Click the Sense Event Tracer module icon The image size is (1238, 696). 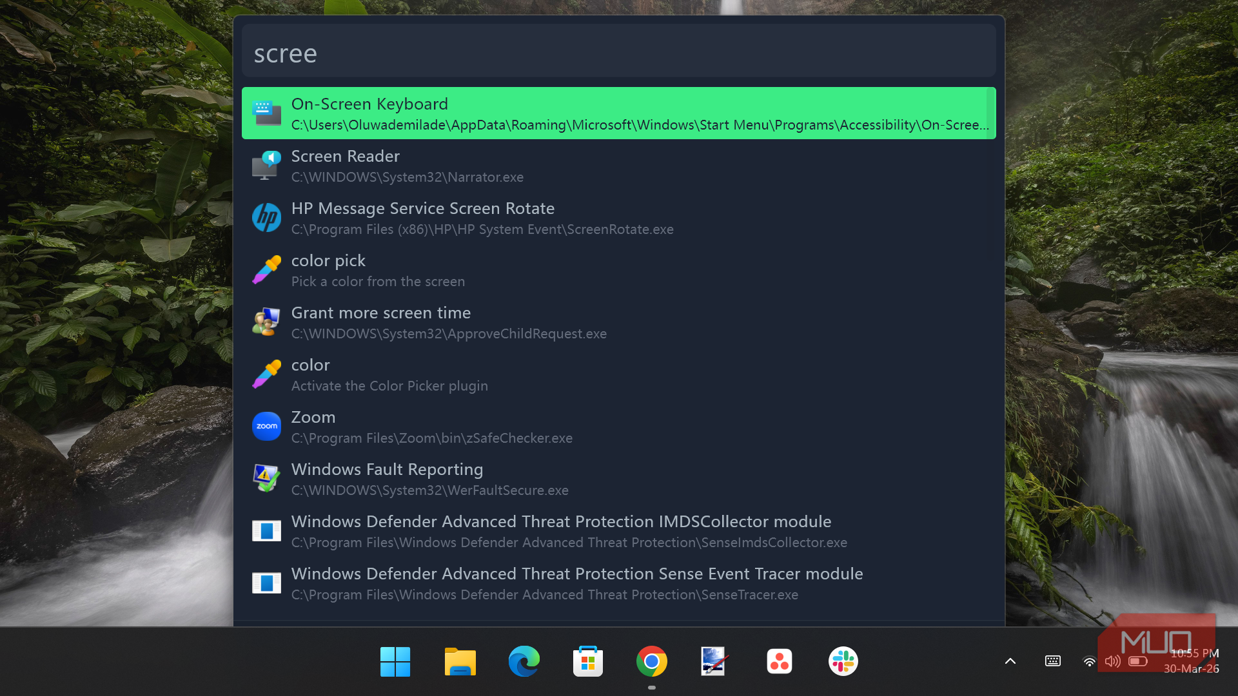tap(266, 583)
